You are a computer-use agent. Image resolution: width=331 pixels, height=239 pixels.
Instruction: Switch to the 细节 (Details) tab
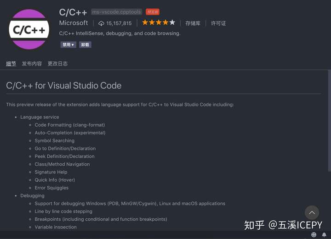point(11,63)
